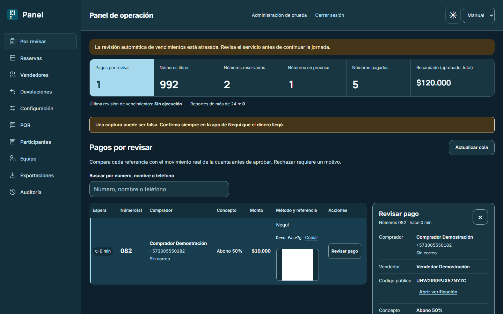Open Exportaciones from the sidebar
The height and width of the screenshot is (314, 503).
(x=40, y=175)
